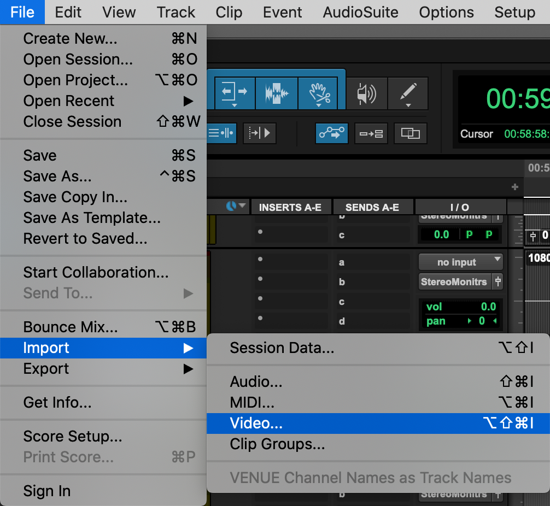The image size is (550, 506).
Task: Click the green main counter display
Action: pyautogui.click(x=518, y=98)
